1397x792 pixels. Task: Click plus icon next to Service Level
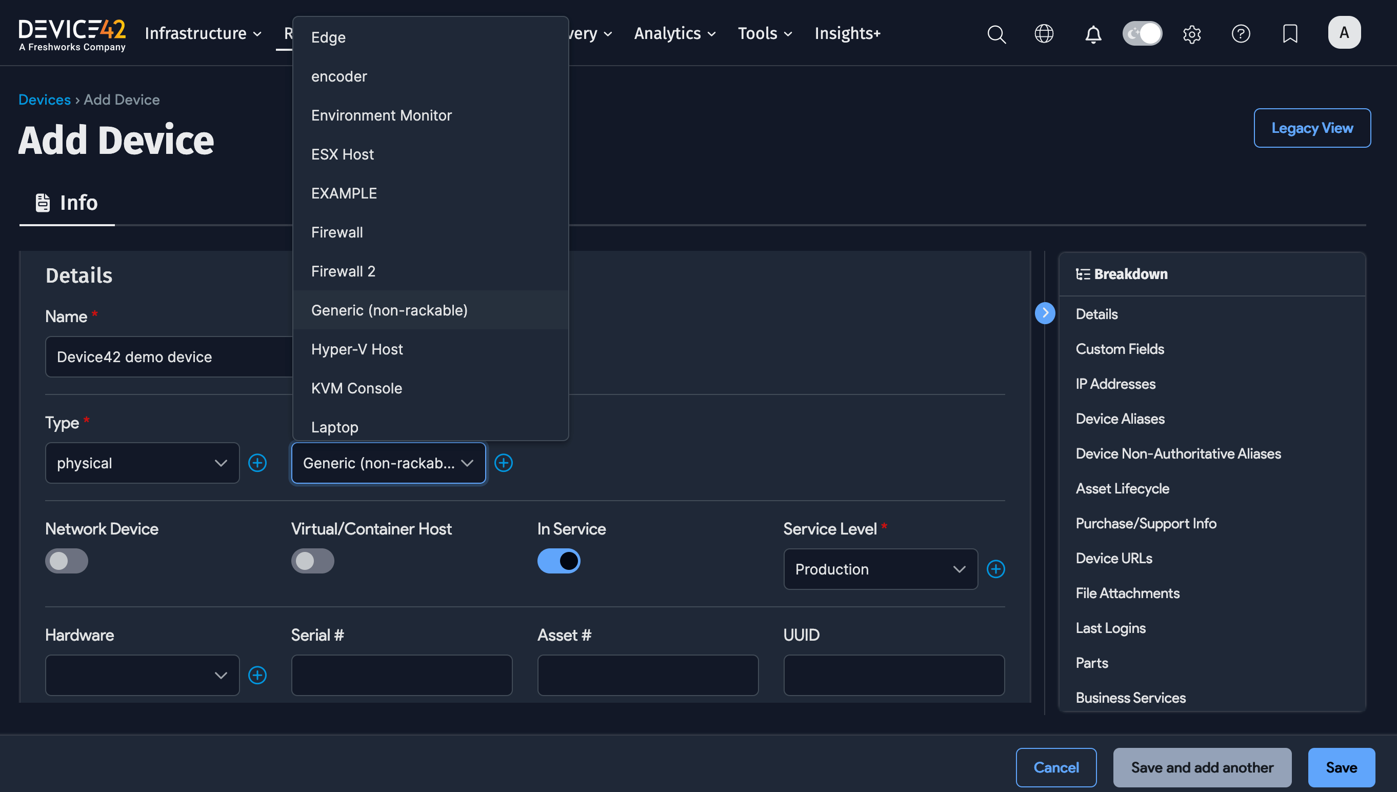tap(995, 569)
